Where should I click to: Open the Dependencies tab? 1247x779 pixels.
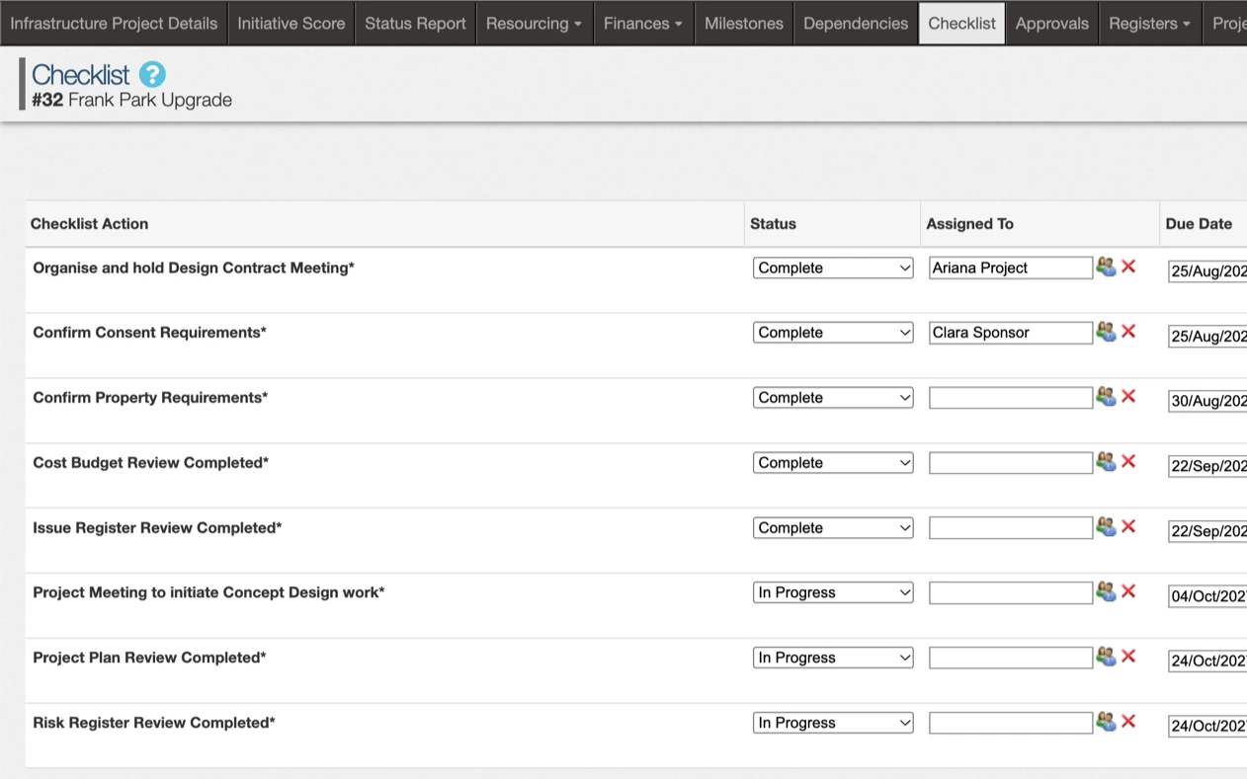point(856,23)
